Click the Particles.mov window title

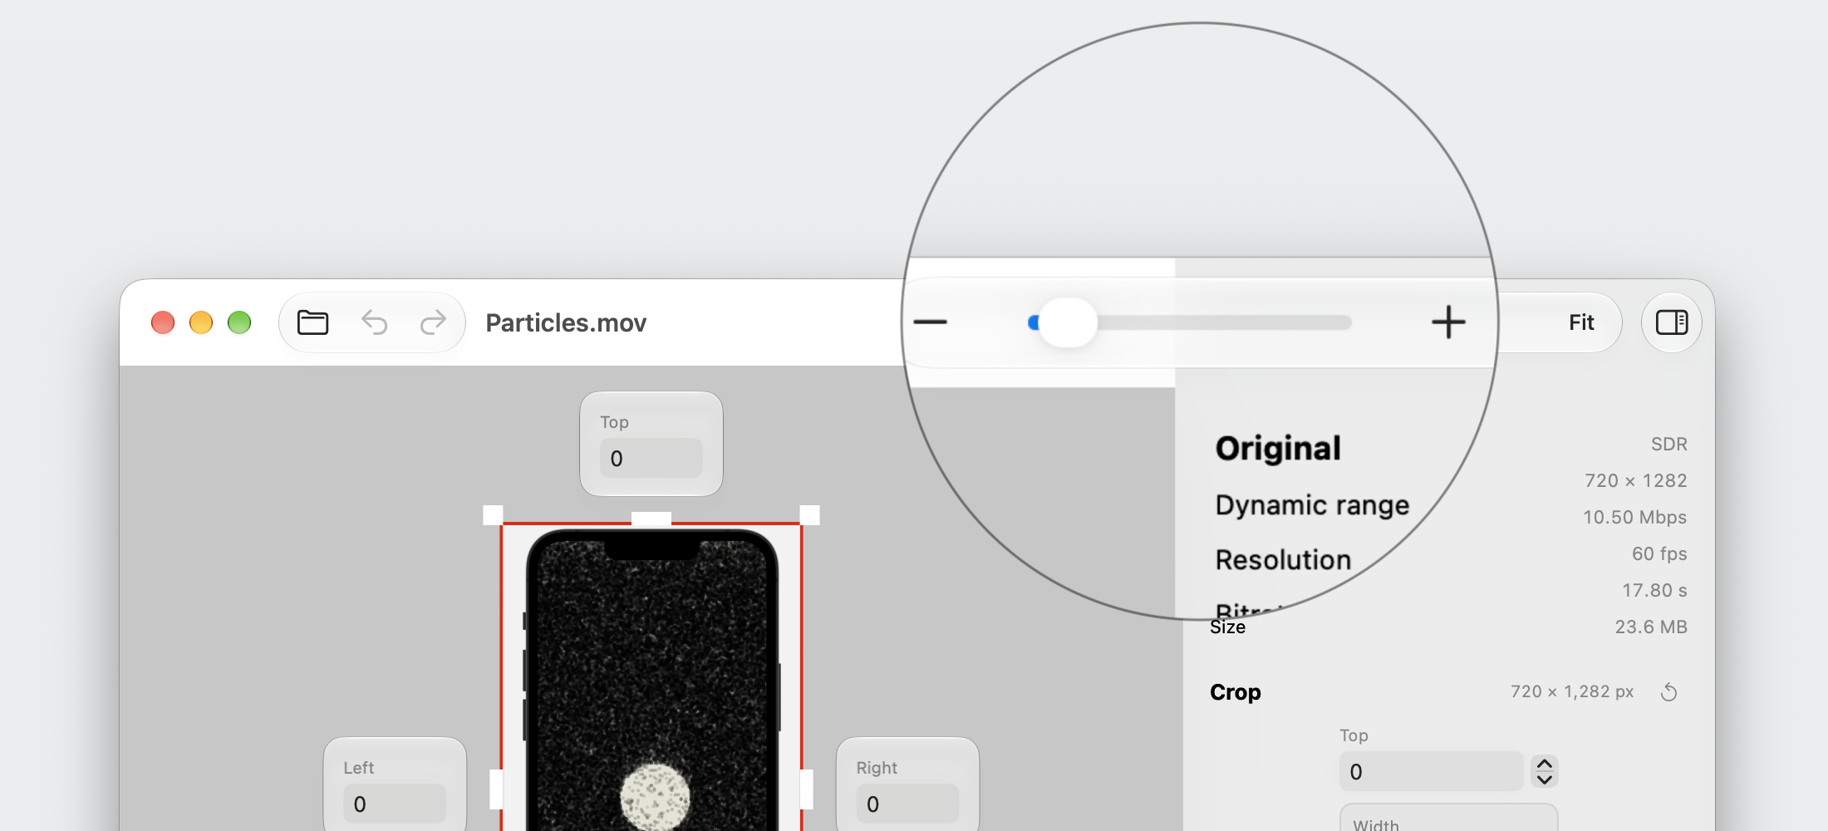566,322
